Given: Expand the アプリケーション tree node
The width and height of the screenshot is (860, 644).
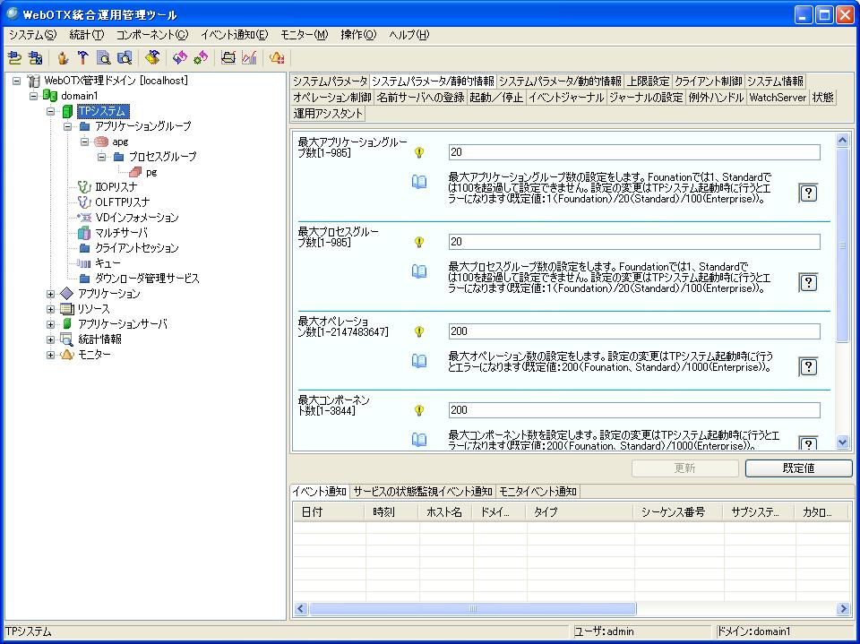Looking at the screenshot, I should tap(51, 294).
